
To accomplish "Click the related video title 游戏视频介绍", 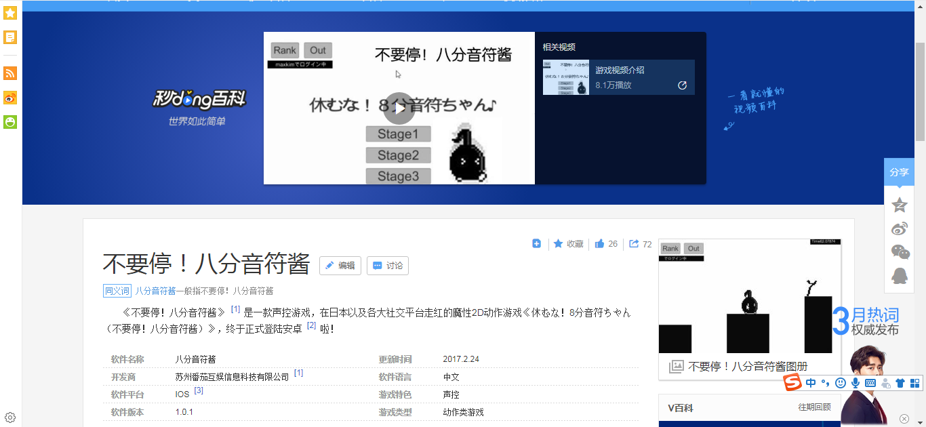I will click(620, 70).
